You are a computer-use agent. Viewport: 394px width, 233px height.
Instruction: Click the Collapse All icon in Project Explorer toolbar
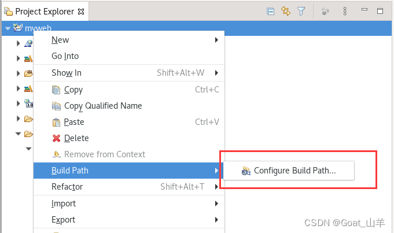tap(270, 12)
